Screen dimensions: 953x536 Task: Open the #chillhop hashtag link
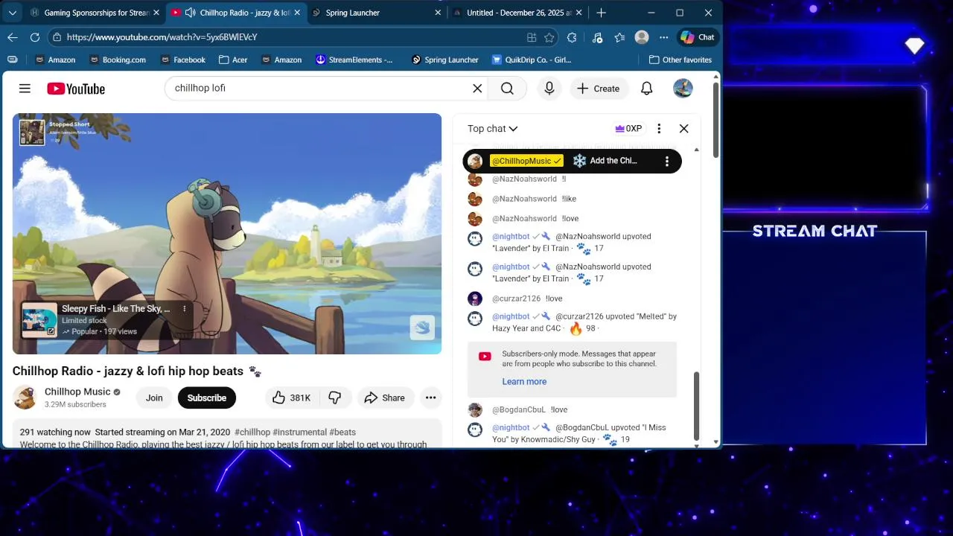tap(252, 432)
